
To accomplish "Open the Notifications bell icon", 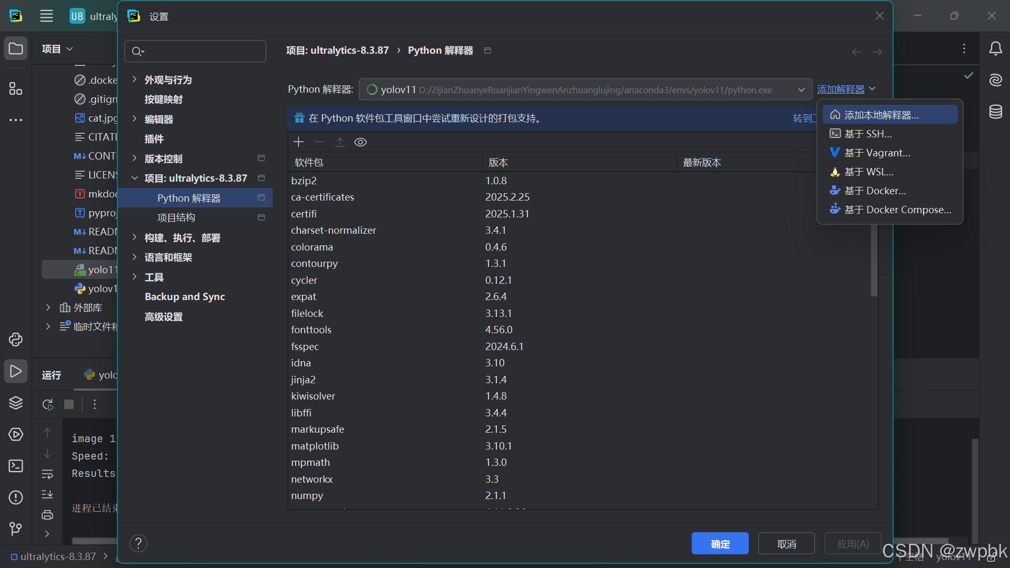I will (995, 49).
